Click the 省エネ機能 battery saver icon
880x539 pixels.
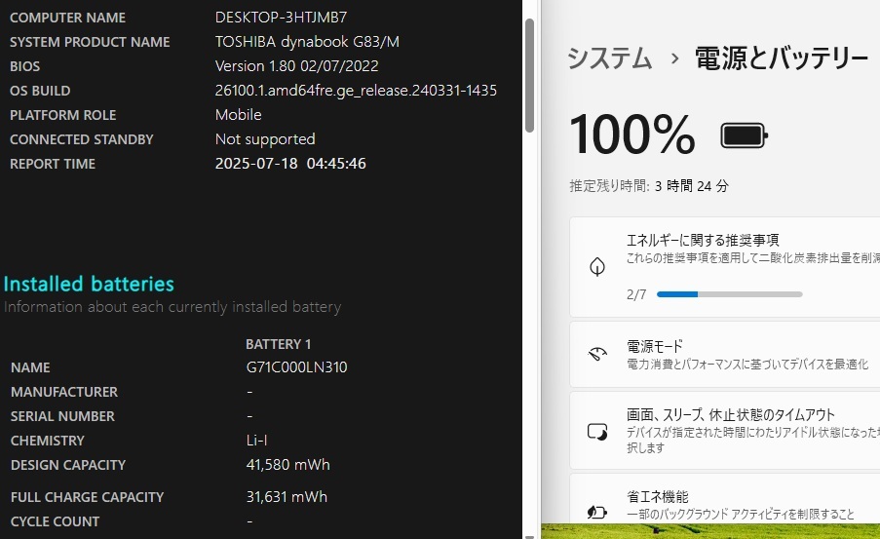pos(597,512)
